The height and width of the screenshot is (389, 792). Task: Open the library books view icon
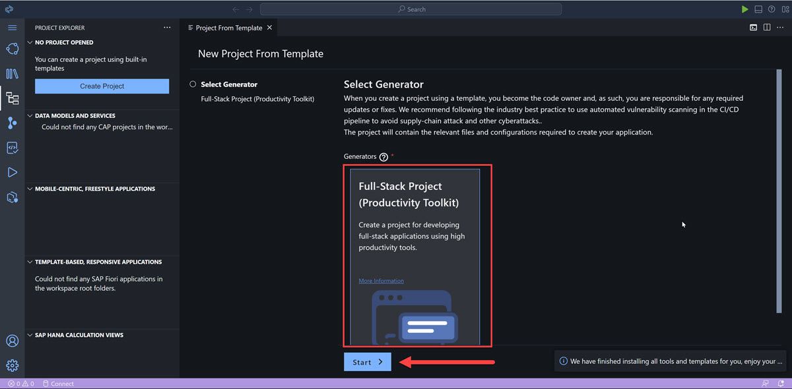(12, 74)
